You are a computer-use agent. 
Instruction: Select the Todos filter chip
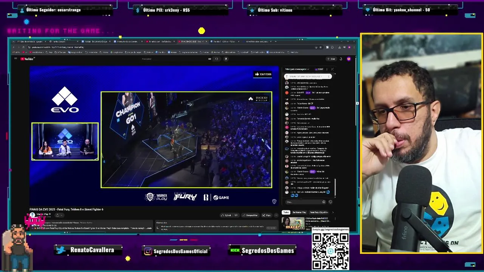click(286, 212)
